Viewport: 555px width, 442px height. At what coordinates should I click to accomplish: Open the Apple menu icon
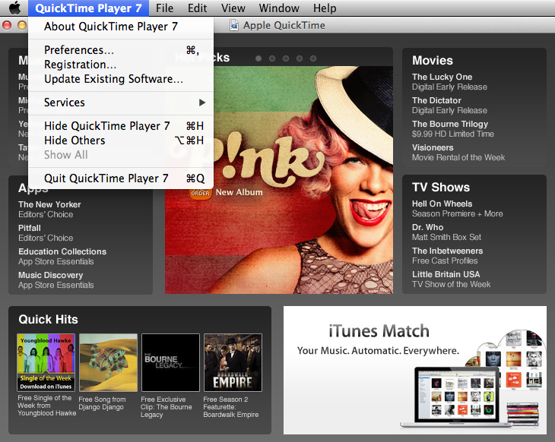(14, 8)
